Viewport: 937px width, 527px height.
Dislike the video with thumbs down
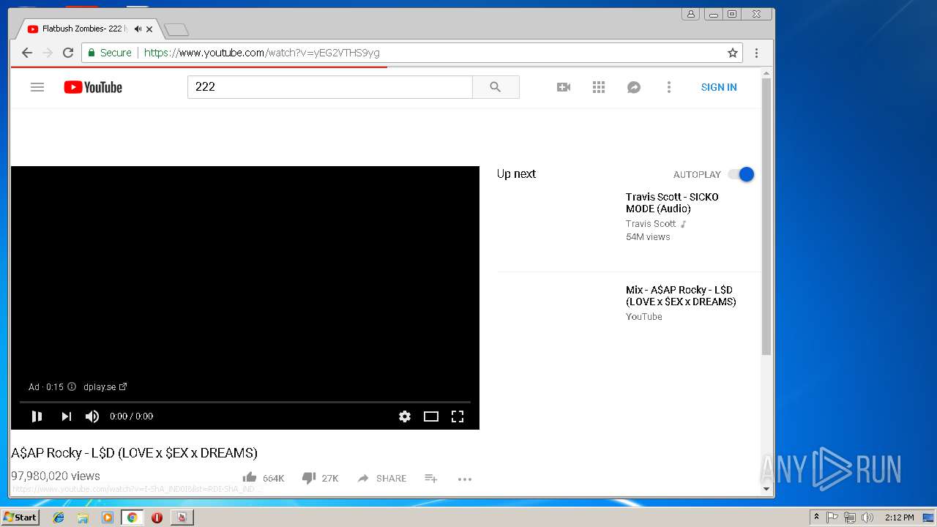tap(309, 478)
